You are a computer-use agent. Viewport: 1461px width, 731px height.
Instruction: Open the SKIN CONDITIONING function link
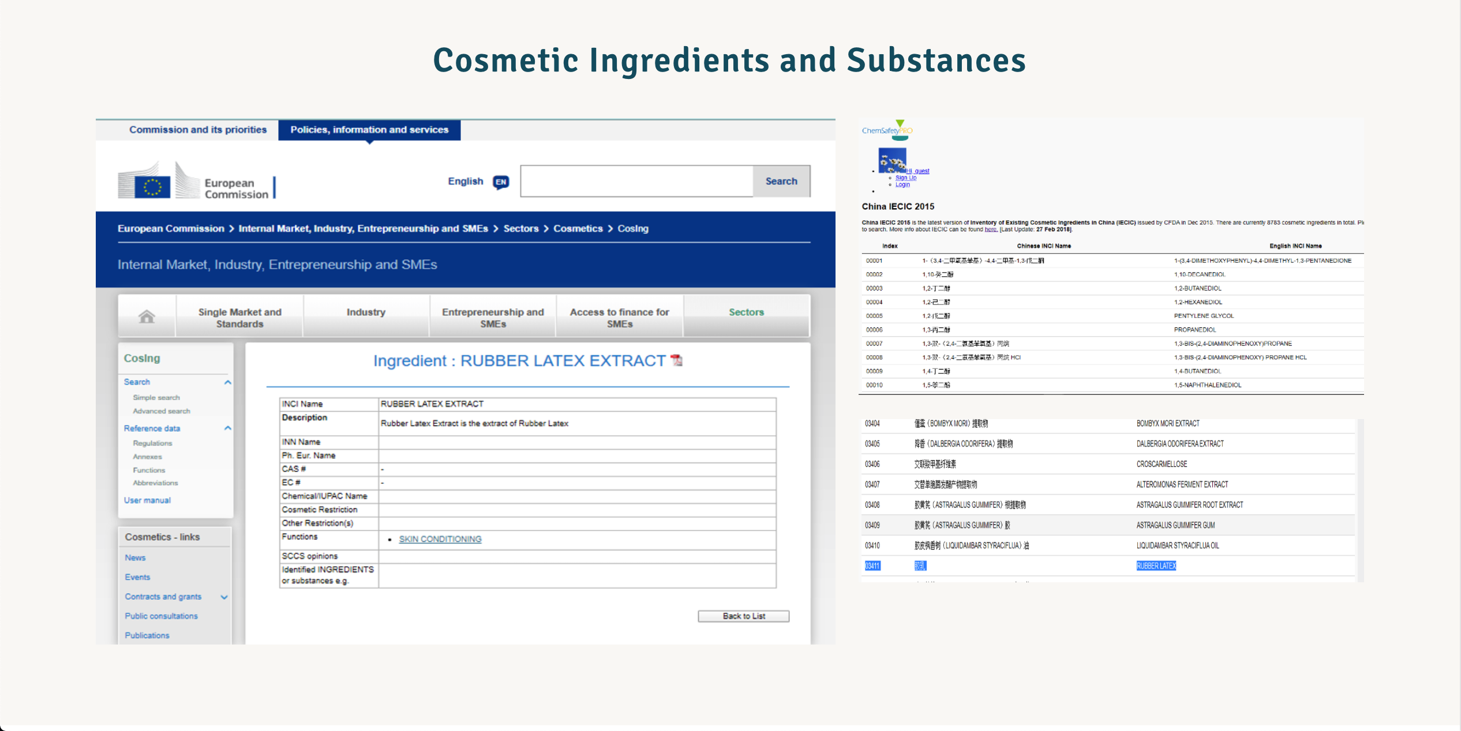tap(440, 539)
